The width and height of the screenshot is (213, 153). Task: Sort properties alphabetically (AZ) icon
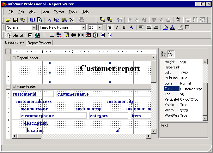(171, 54)
